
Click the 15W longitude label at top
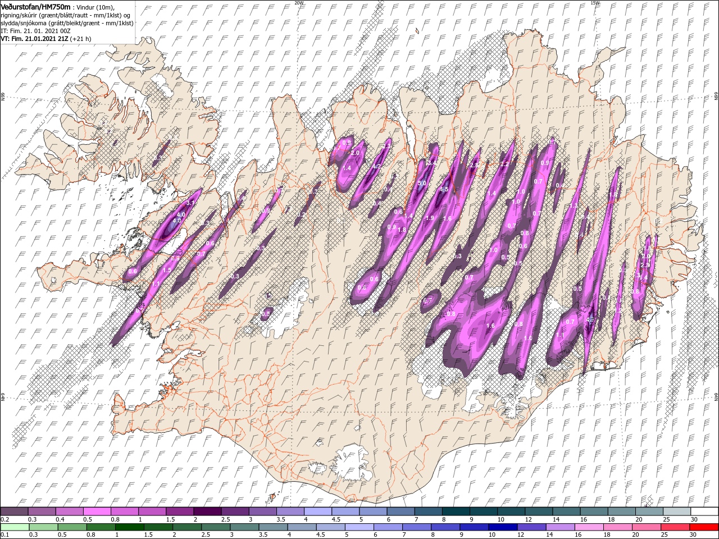coord(594,3)
